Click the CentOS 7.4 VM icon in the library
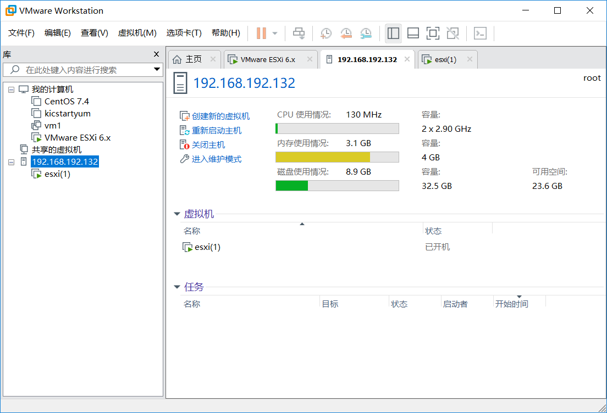 36,101
